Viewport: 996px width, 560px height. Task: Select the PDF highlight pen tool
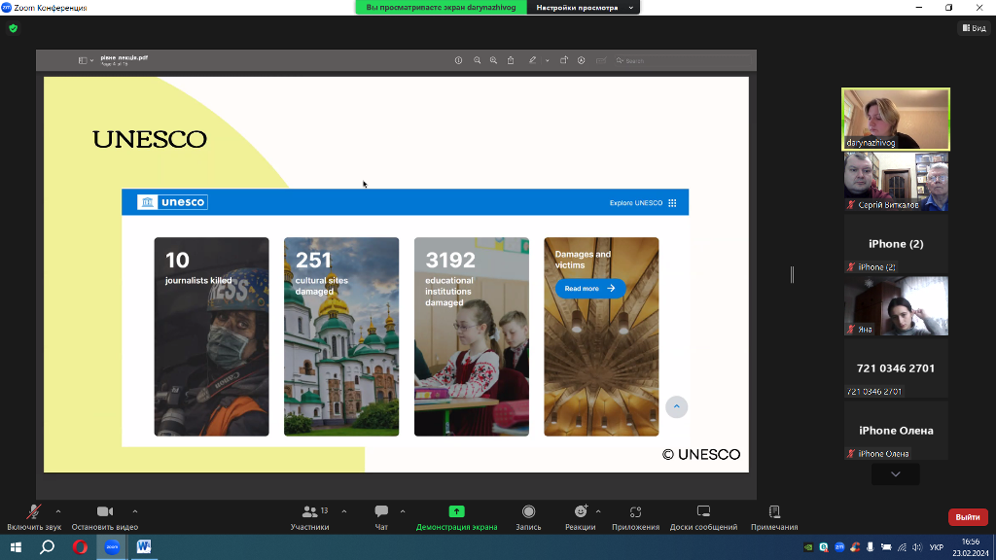coord(532,60)
